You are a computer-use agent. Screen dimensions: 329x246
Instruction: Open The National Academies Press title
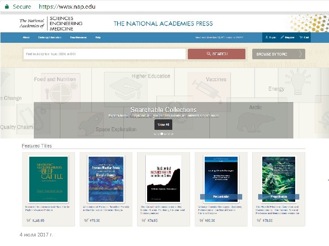tap(163, 23)
